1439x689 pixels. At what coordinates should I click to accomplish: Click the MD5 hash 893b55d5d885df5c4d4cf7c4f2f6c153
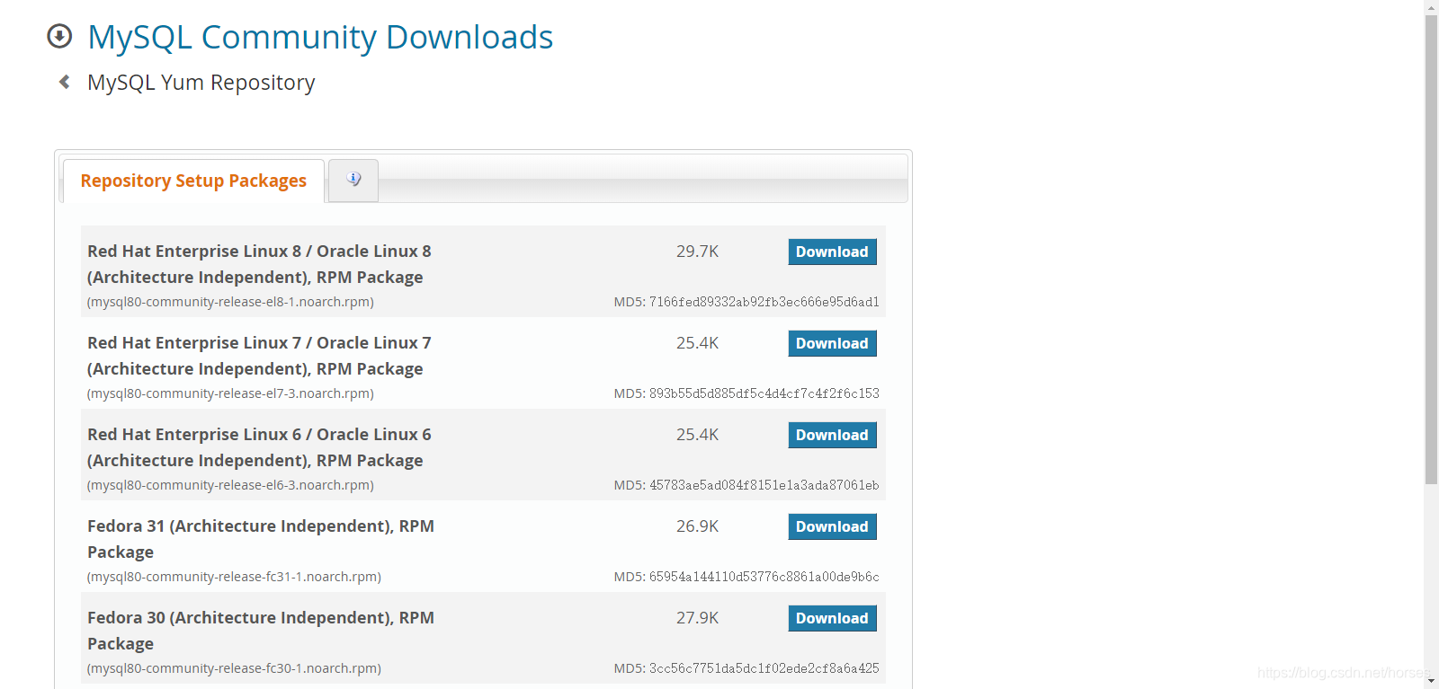pyautogui.click(x=764, y=393)
